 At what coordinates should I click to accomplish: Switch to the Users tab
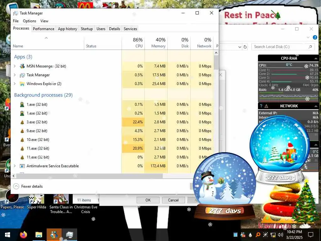101,29
